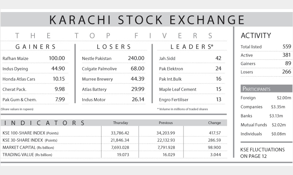Click the INDICATORS section header

tap(44, 123)
